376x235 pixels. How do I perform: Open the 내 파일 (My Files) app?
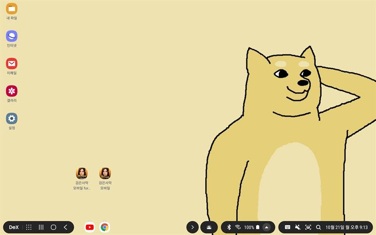(12, 9)
